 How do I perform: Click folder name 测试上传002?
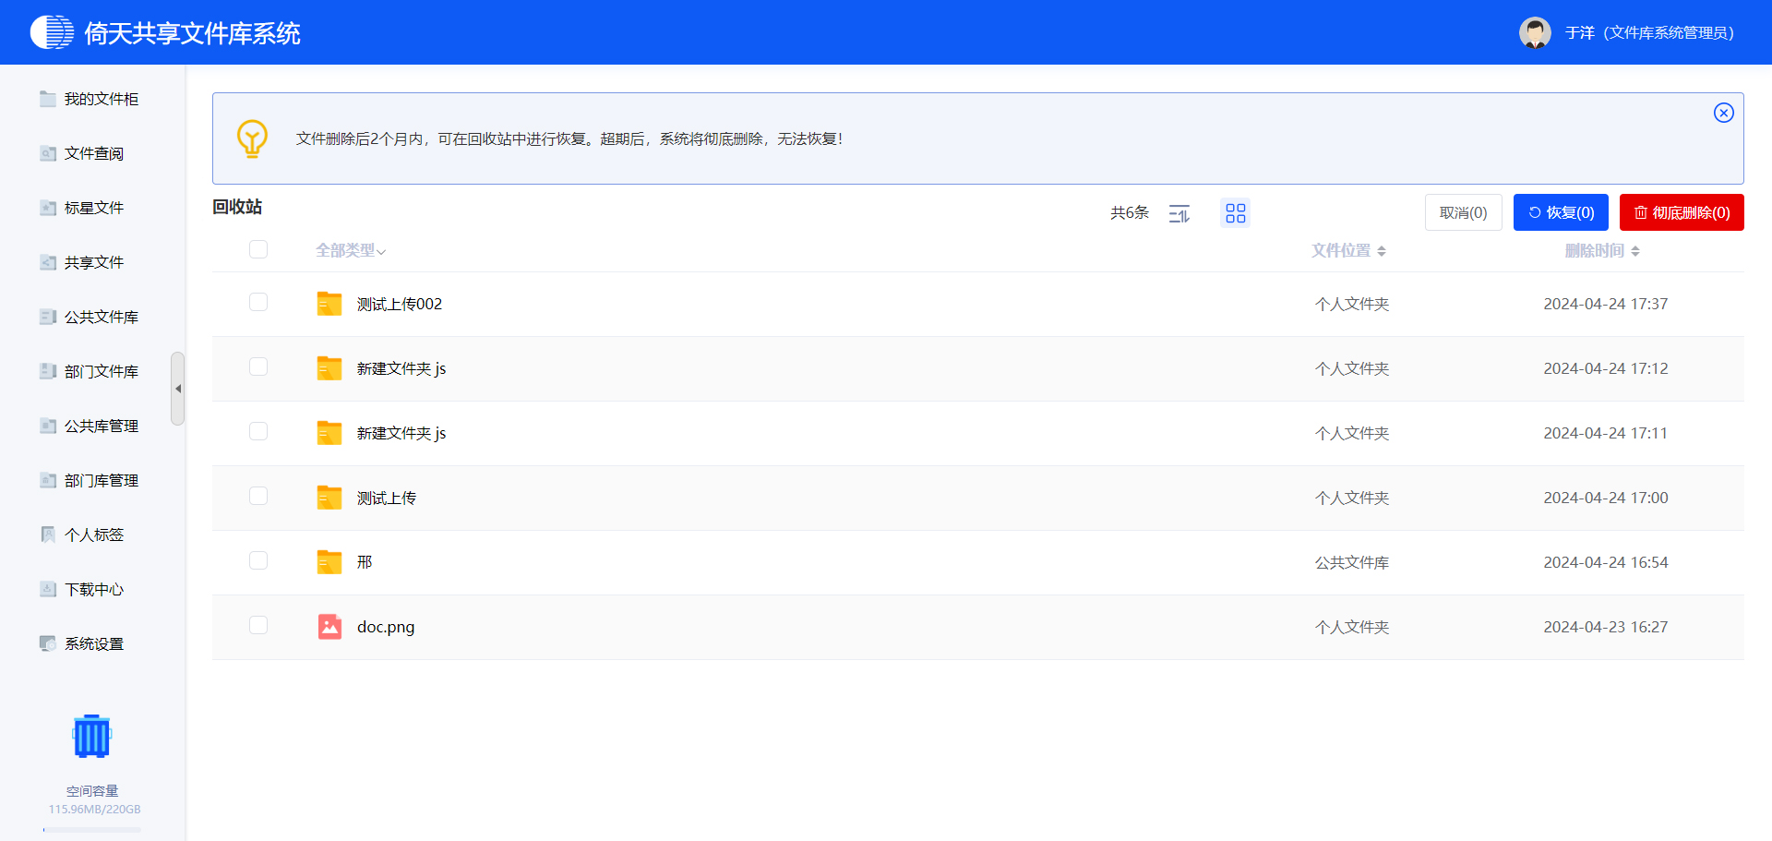pos(400,304)
